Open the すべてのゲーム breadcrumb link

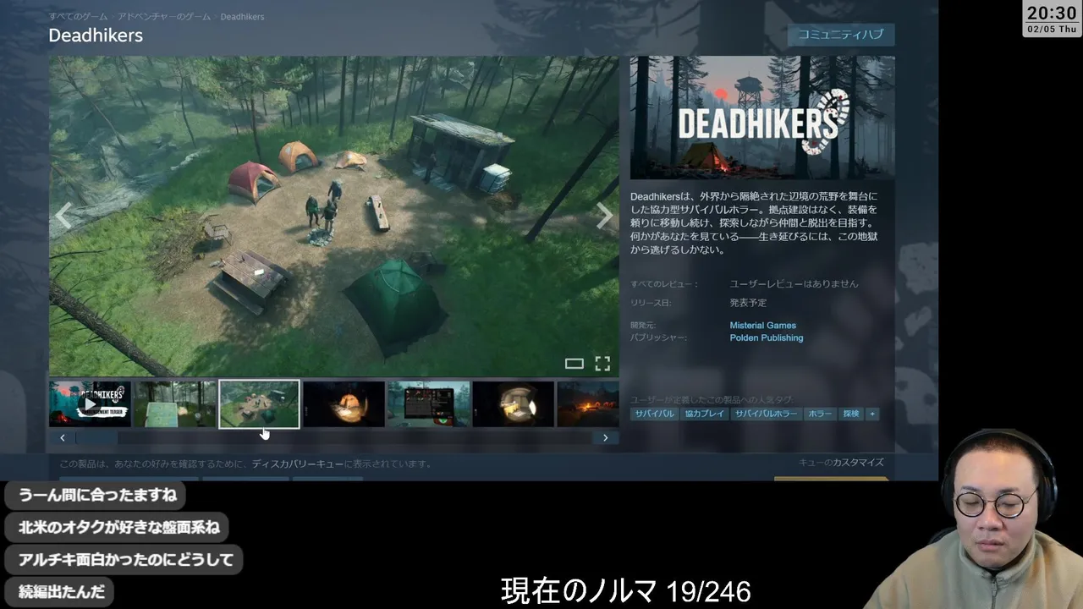pyautogui.click(x=78, y=17)
